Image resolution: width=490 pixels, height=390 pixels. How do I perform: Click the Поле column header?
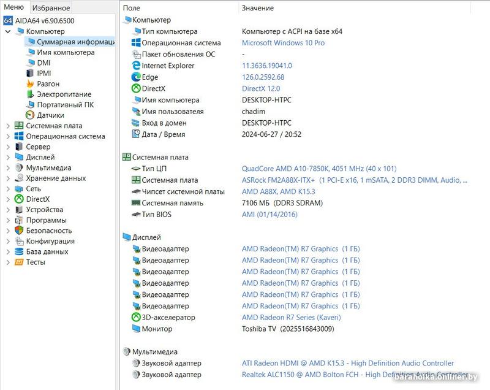[132, 8]
